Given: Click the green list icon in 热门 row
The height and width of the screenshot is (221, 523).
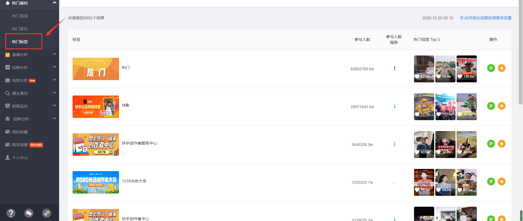Looking at the screenshot, I should (x=491, y=68).
